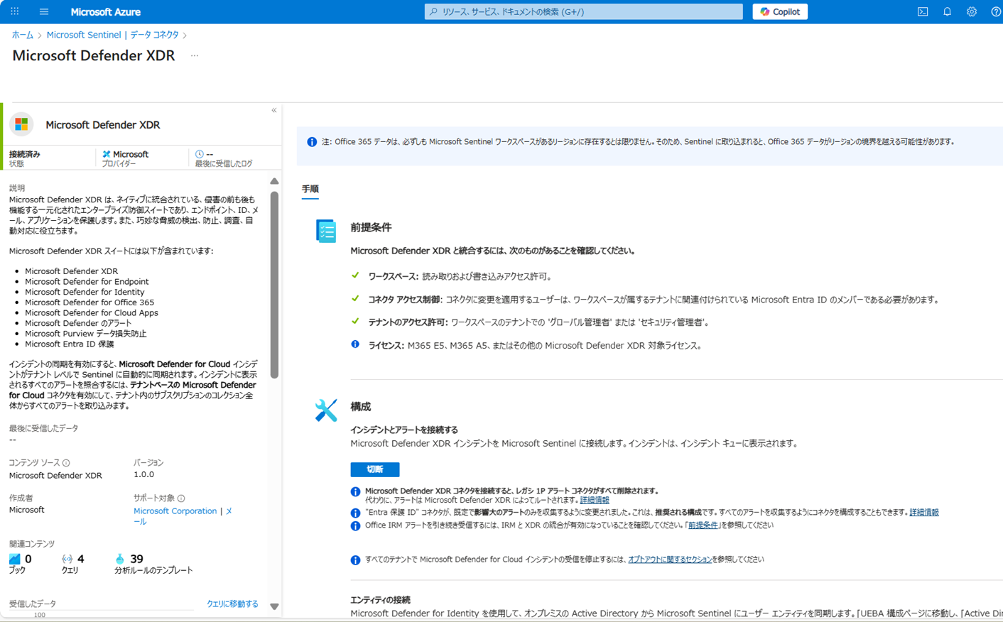Viewport: 1003px width, 622px height.
Task: Launch Copilot from the top bar
Action: tap(779, 11)
